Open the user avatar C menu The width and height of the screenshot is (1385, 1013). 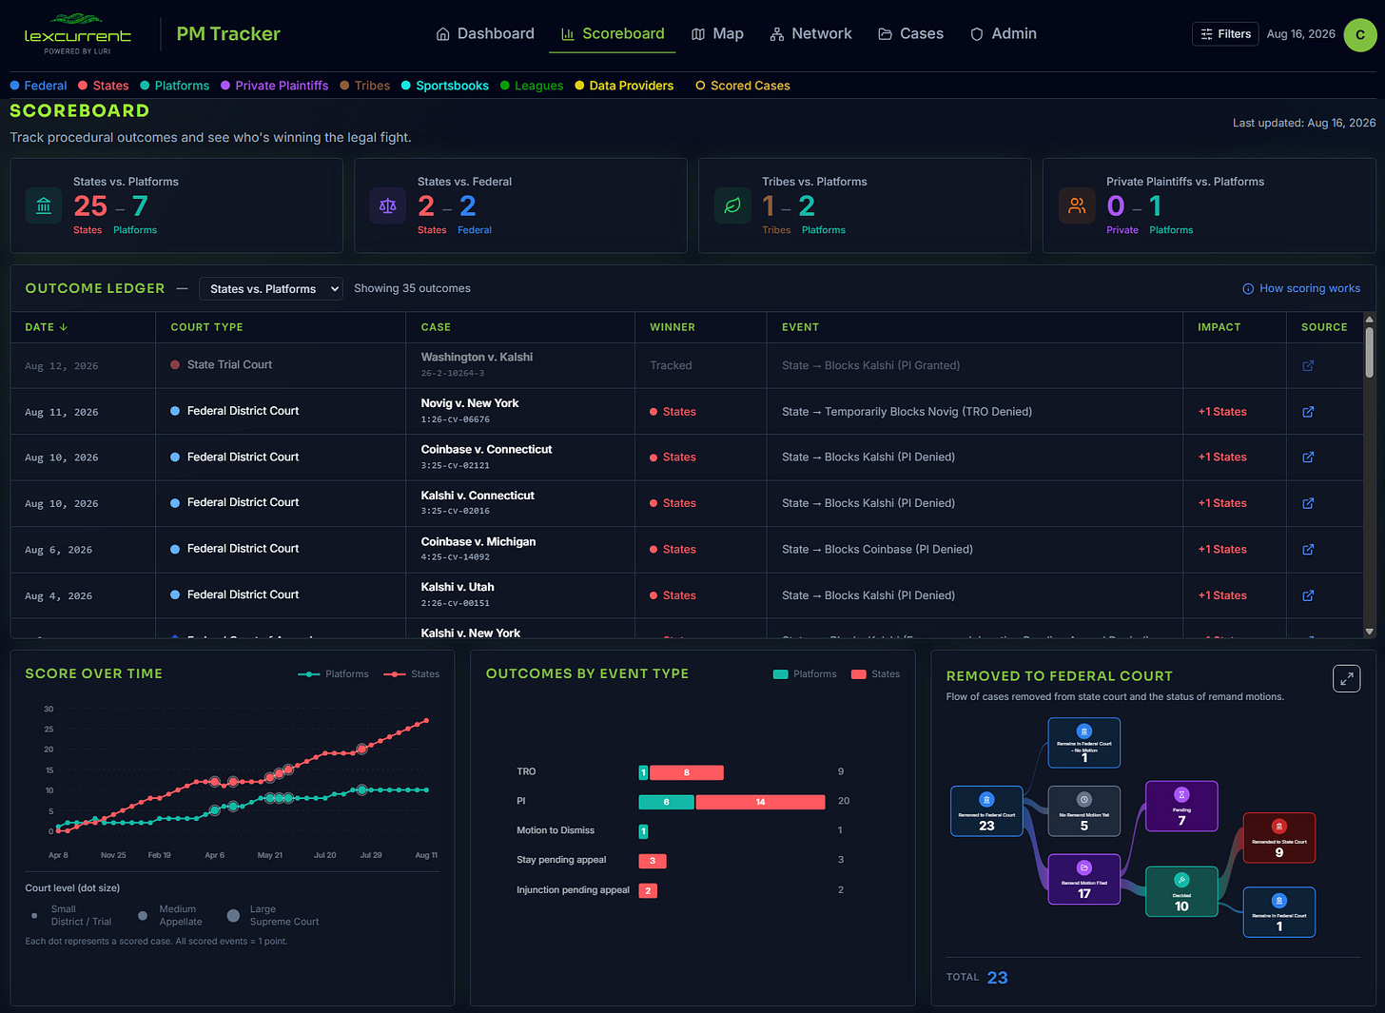coord(1359,34)
